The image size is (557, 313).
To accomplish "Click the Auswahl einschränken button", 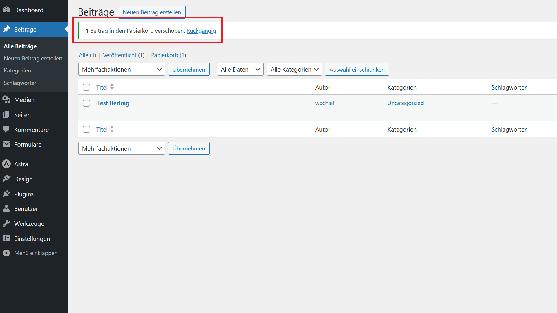I will (357, 69).
